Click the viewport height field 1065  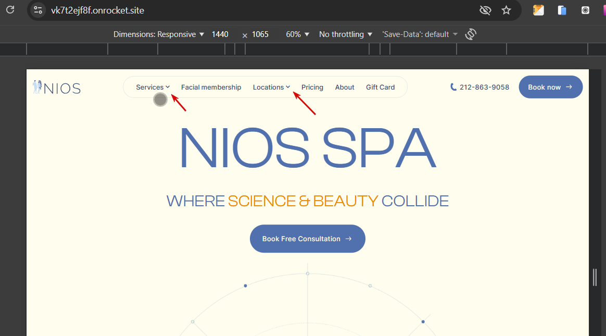[x=260, y=34]
